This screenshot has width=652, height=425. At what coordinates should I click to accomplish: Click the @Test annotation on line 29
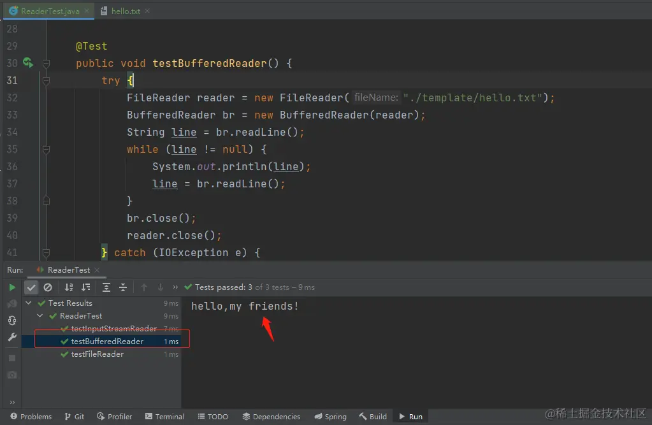point(92,46)
